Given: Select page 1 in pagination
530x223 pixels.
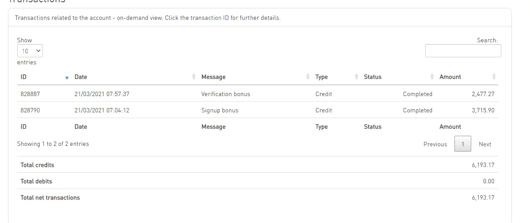Looking at the screenshot, I should [462, 144].
